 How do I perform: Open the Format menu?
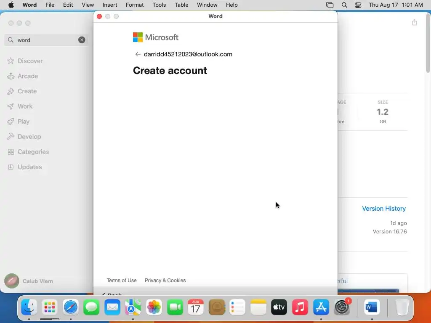[x=135, y=5]
